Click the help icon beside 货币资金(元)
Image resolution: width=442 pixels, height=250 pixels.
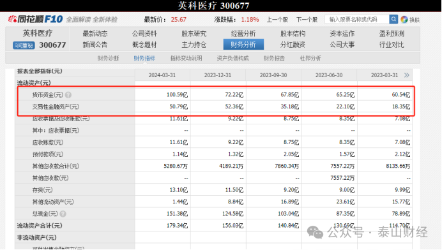[68, 95]
